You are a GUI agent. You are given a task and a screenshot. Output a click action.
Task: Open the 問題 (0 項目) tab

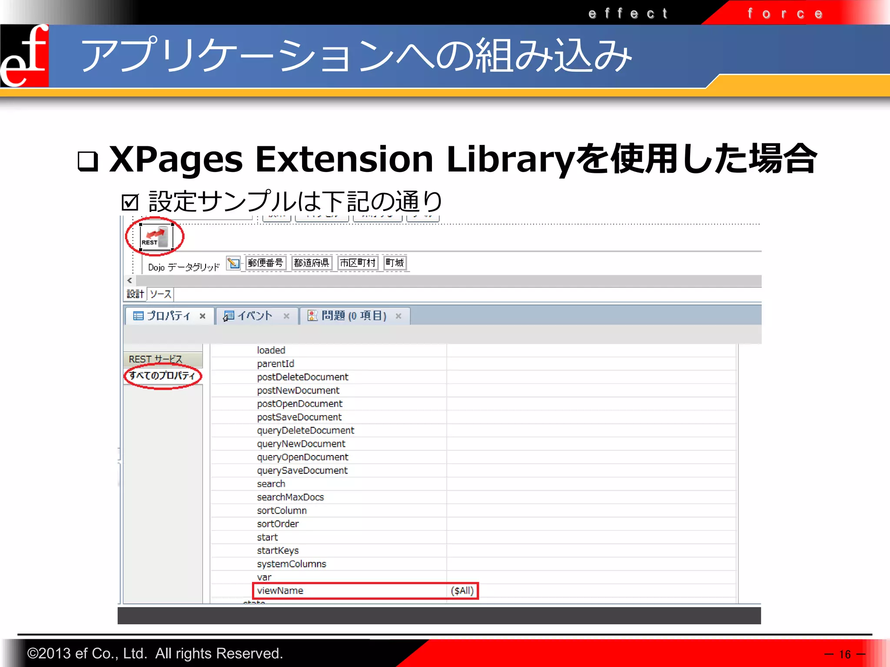point(355,316)
